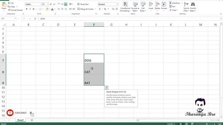223x125 pixels.
Task: Apply percent style
Action: (x=105, y=9)
